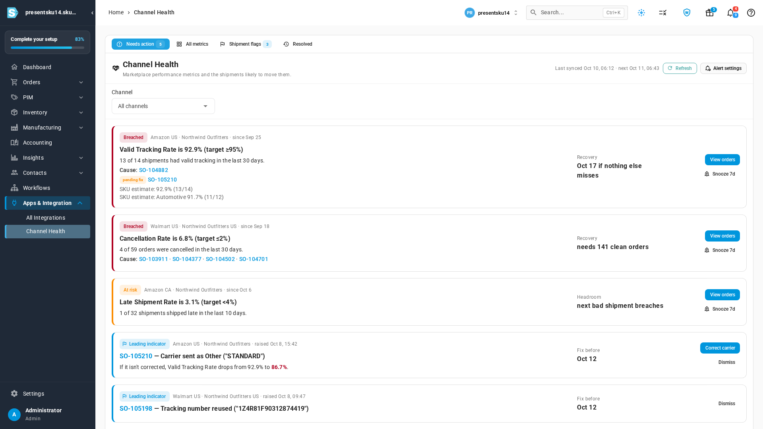Dismiss the SO-105198 tracking reused flag
Screen dimensions: 763x429
[726, 404]
